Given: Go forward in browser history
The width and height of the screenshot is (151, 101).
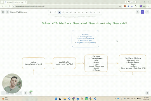Looking at the screenshot, I should click(x=6, y=6).
